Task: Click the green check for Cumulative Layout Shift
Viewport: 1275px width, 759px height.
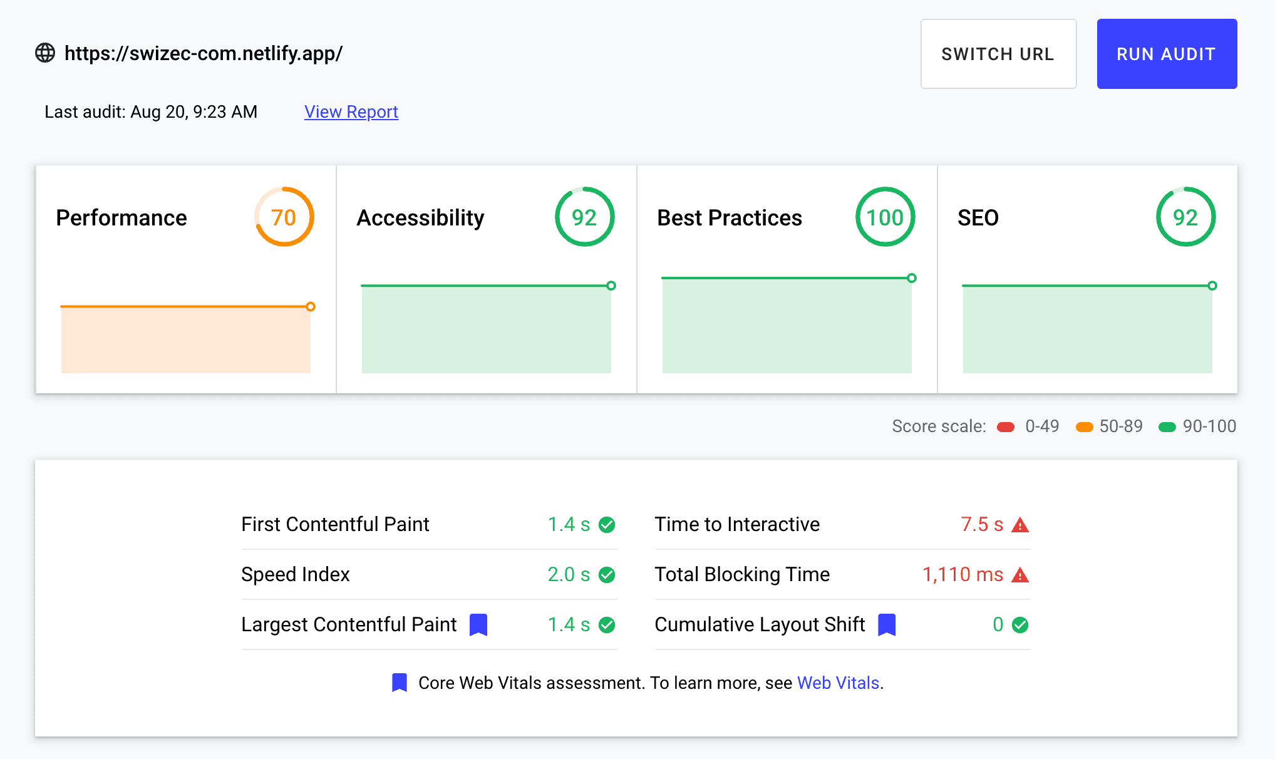Action: click(x=1020, y=625)
